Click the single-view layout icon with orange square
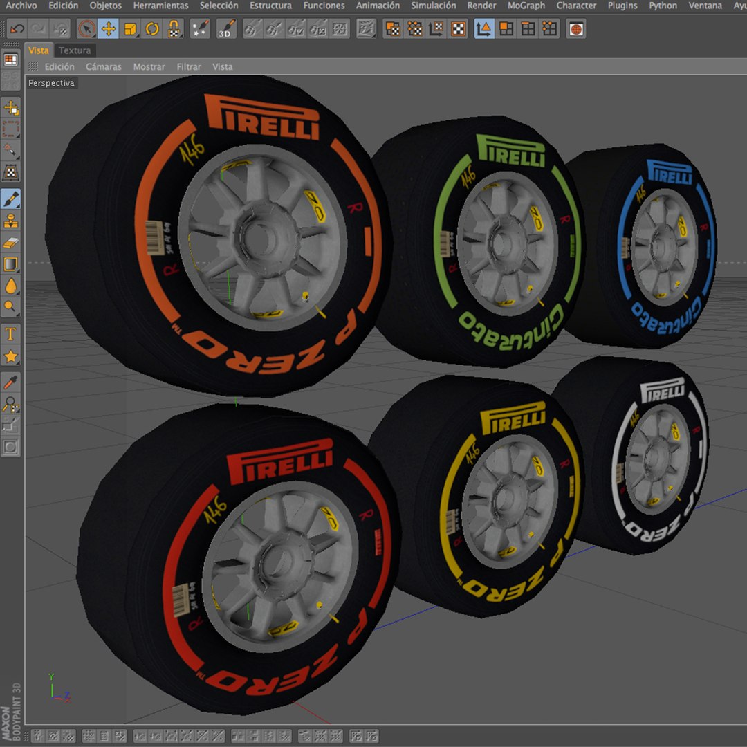747x747 pixels. (506, 29)
